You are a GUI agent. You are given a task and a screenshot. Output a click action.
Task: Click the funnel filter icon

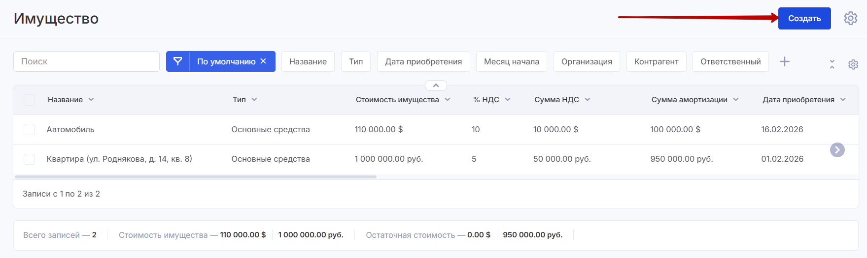coord(178,61)
